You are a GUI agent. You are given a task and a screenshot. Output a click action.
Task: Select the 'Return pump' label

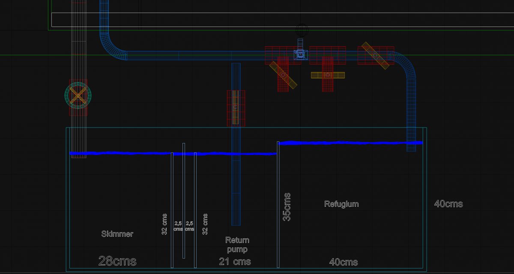237,244
